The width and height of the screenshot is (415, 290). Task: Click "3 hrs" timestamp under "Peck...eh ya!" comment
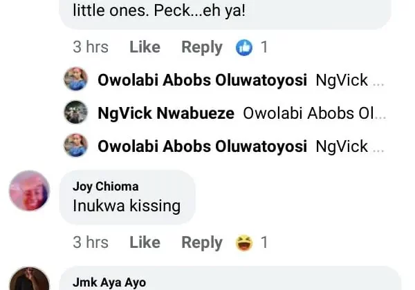[91, 48]
